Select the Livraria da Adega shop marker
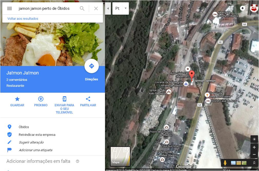 pos(186,84)
